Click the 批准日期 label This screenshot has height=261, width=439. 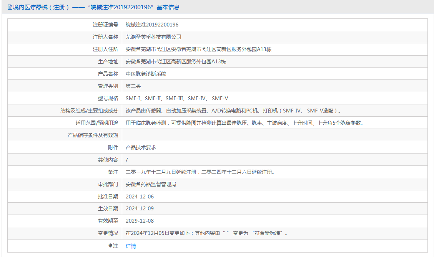[108, 197]
